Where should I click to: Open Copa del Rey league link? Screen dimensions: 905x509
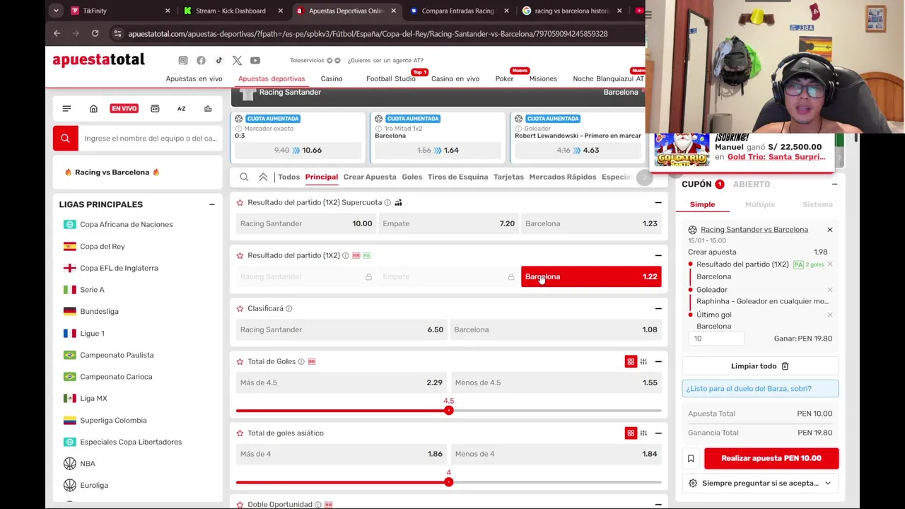click(x=102, y=246)
